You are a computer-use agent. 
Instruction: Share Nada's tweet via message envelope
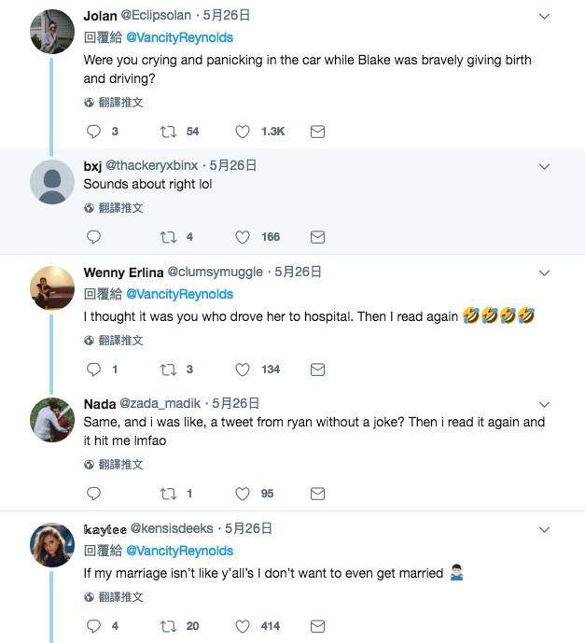pyautogui.click(x=317, y=493)
